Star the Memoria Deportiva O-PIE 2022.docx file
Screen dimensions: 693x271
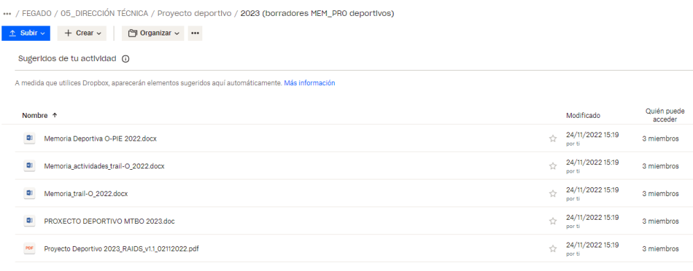[x=552, y=139]
